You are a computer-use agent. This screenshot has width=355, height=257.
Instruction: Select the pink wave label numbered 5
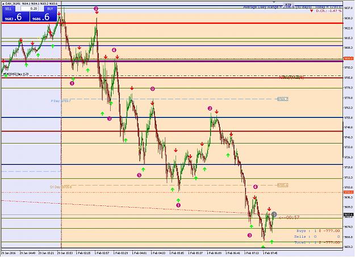[x=139, y=175]
